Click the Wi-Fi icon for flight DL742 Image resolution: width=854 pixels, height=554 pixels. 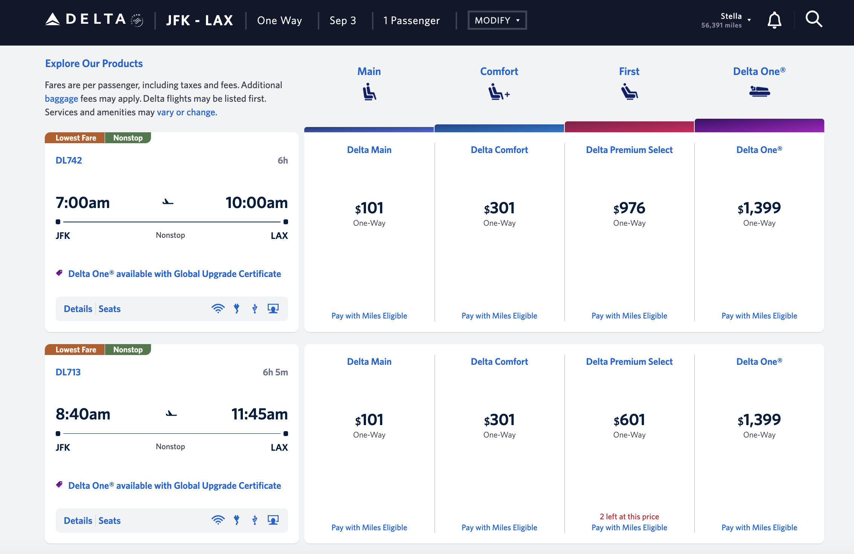(218, 309)
